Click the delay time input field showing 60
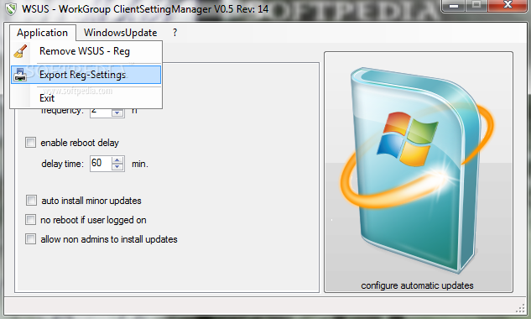This screenshot has height=319, width=531. [101, 164]
